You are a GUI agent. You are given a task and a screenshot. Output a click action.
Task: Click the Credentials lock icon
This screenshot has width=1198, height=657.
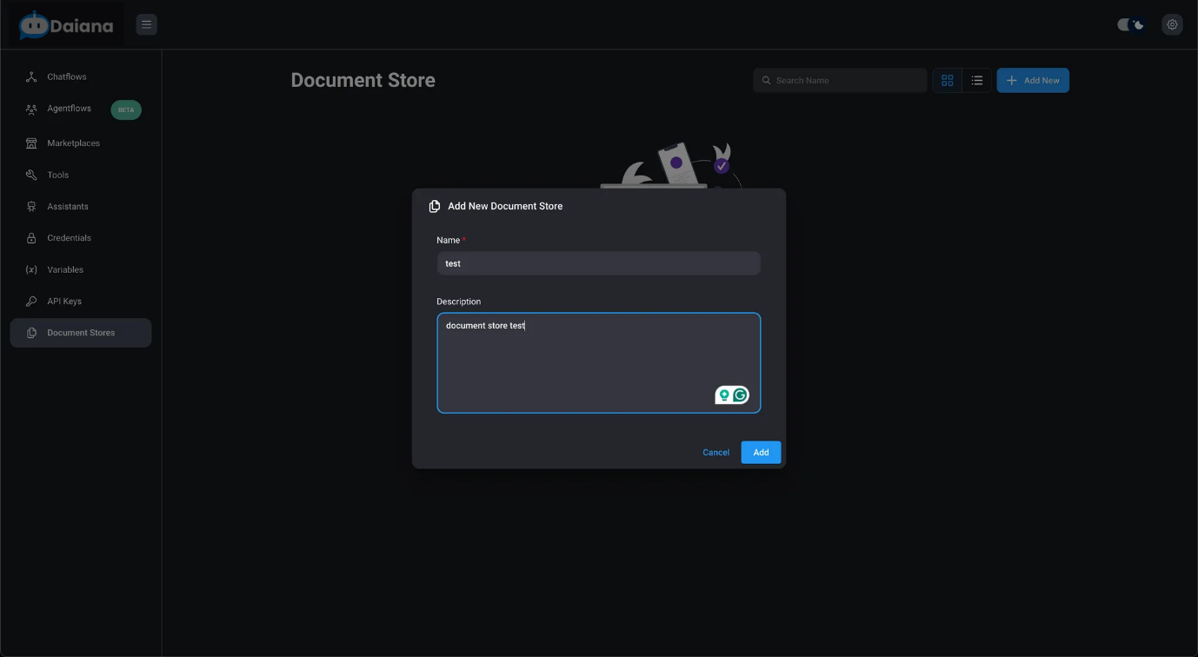coord(31,238)
